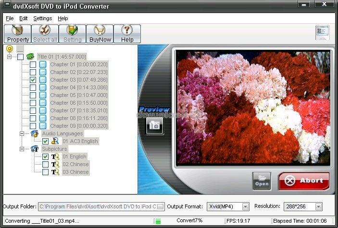Image resolution: width=338 pixels, height=228 pixels.
Task: Click the green conversion progress bar
Action: pos(158,221)
